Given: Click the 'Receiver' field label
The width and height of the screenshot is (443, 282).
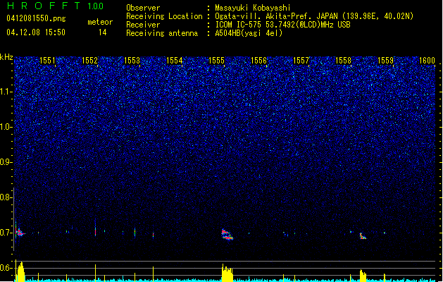Looking at the screenshot, I should 143,25.
